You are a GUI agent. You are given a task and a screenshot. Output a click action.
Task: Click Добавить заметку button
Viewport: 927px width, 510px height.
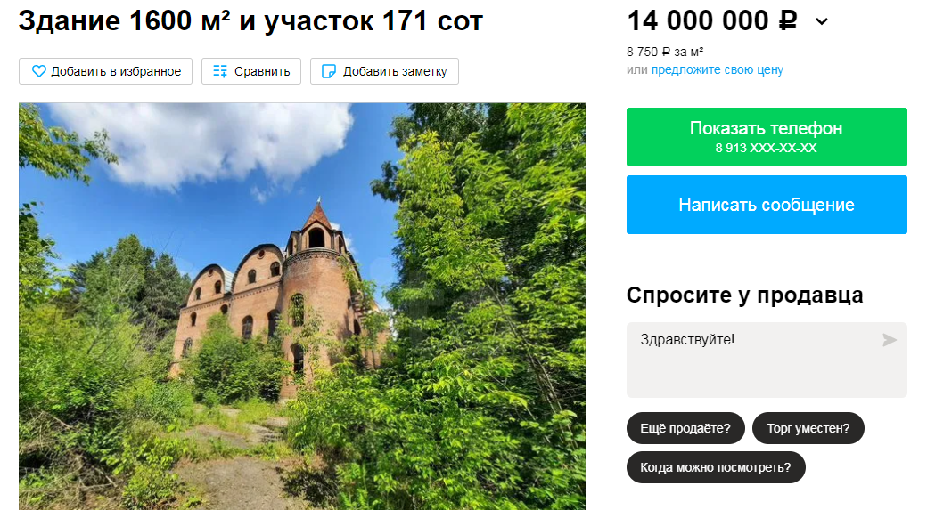tap(384, 71)
